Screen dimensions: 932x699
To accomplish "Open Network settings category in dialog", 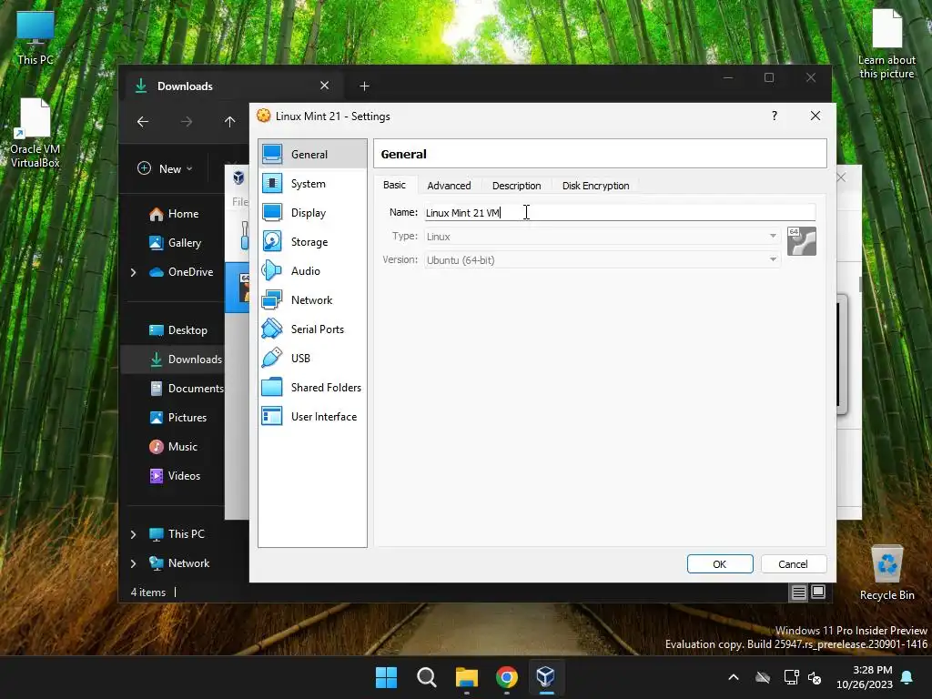I will (313, 300).
